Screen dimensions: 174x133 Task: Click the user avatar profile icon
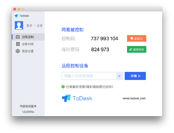point(19,25)
